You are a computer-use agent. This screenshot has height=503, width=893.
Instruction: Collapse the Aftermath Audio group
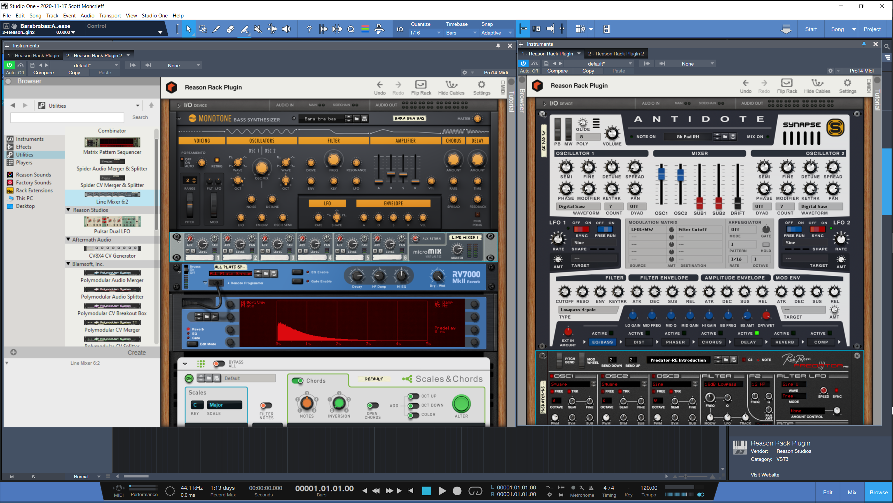click(x=69, y=239)
